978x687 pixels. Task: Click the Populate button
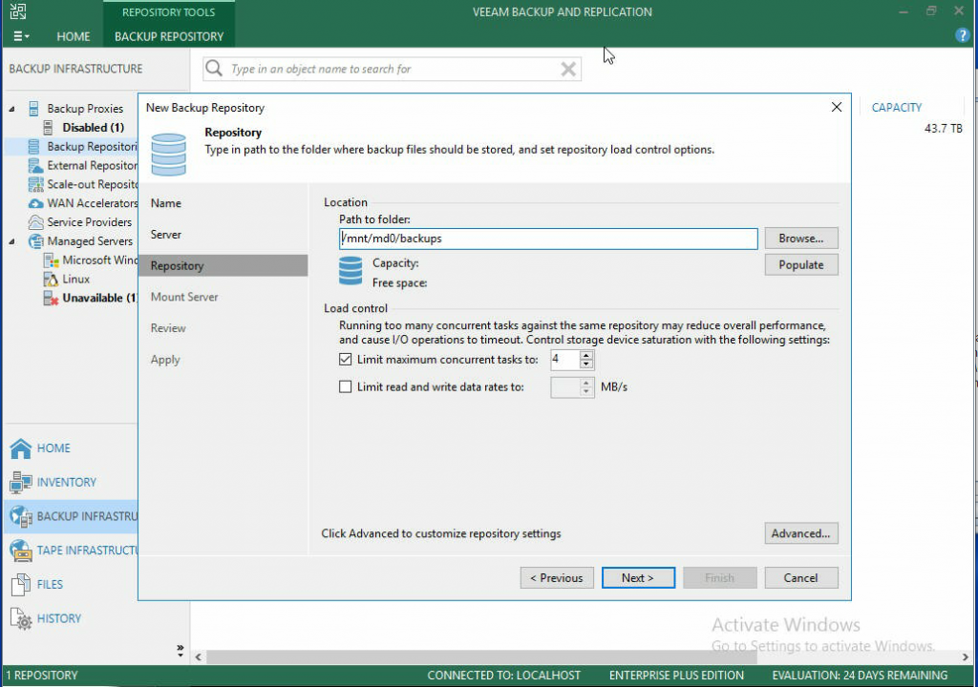coord(801,265)
